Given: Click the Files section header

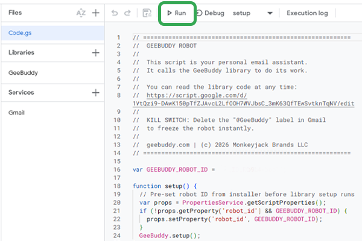Looking at the screenshot, I should pyautogui.click(x=15, y=13).
